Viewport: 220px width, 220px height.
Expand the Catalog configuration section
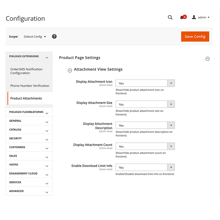click(x=29, y=130)
